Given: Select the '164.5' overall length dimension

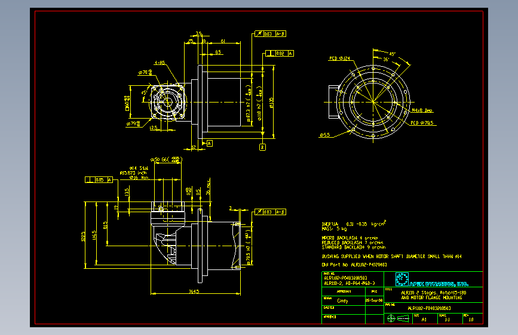Looking at the screenshot, I should click(194, 291).
